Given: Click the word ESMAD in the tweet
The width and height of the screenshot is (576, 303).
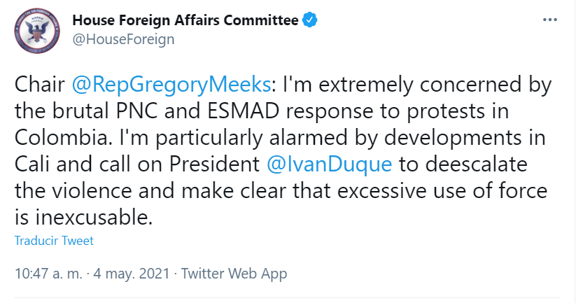Looking at the screenshot, I should [x=244, y=111].
